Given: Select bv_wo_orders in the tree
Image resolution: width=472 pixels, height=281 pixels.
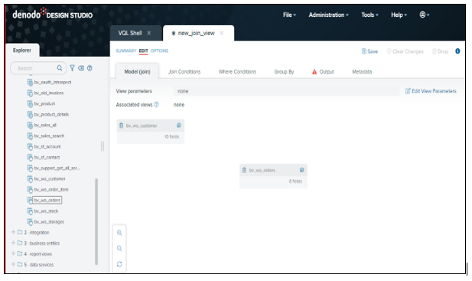Looking at the screenshot, I should 47,201.
